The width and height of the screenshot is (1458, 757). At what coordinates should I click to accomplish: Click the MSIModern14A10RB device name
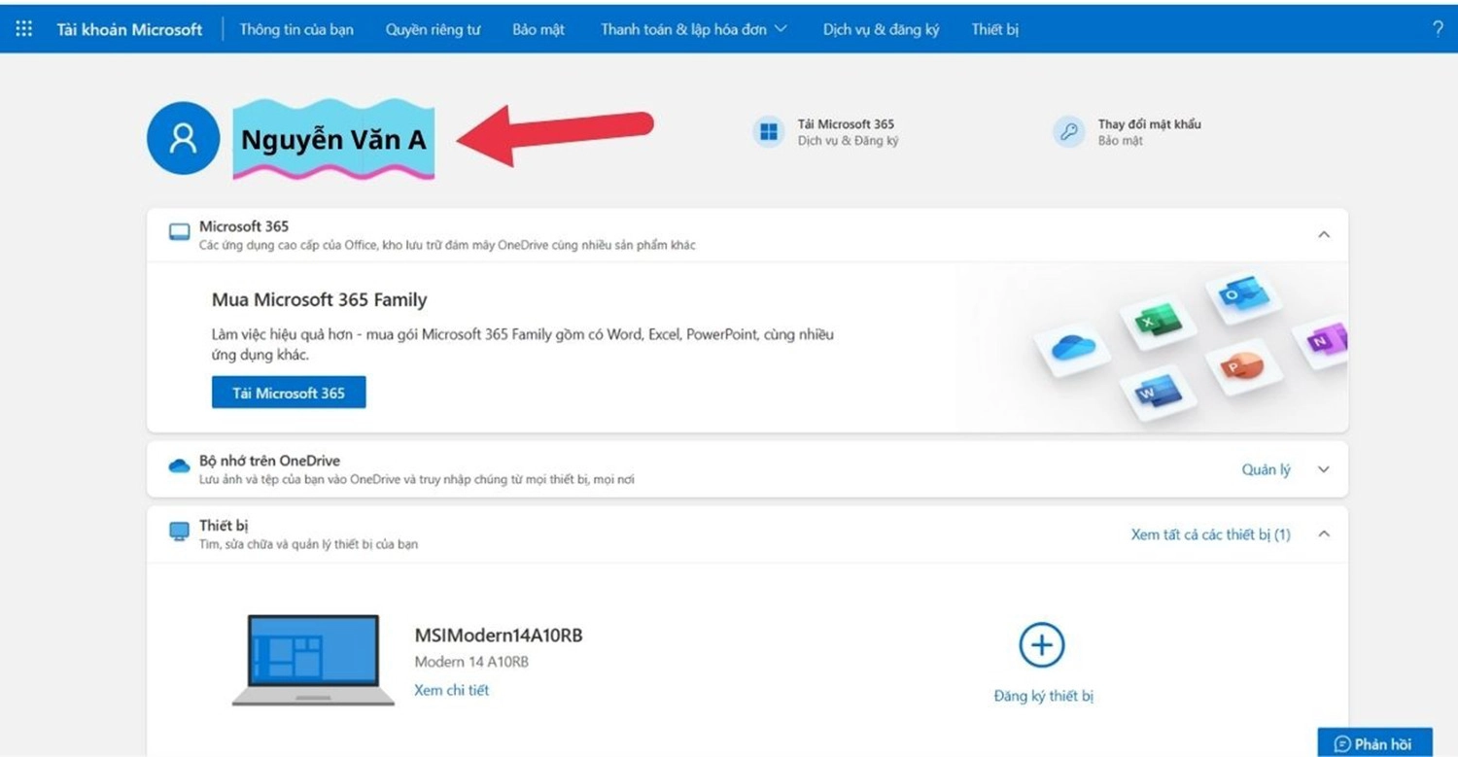[499, 636]
